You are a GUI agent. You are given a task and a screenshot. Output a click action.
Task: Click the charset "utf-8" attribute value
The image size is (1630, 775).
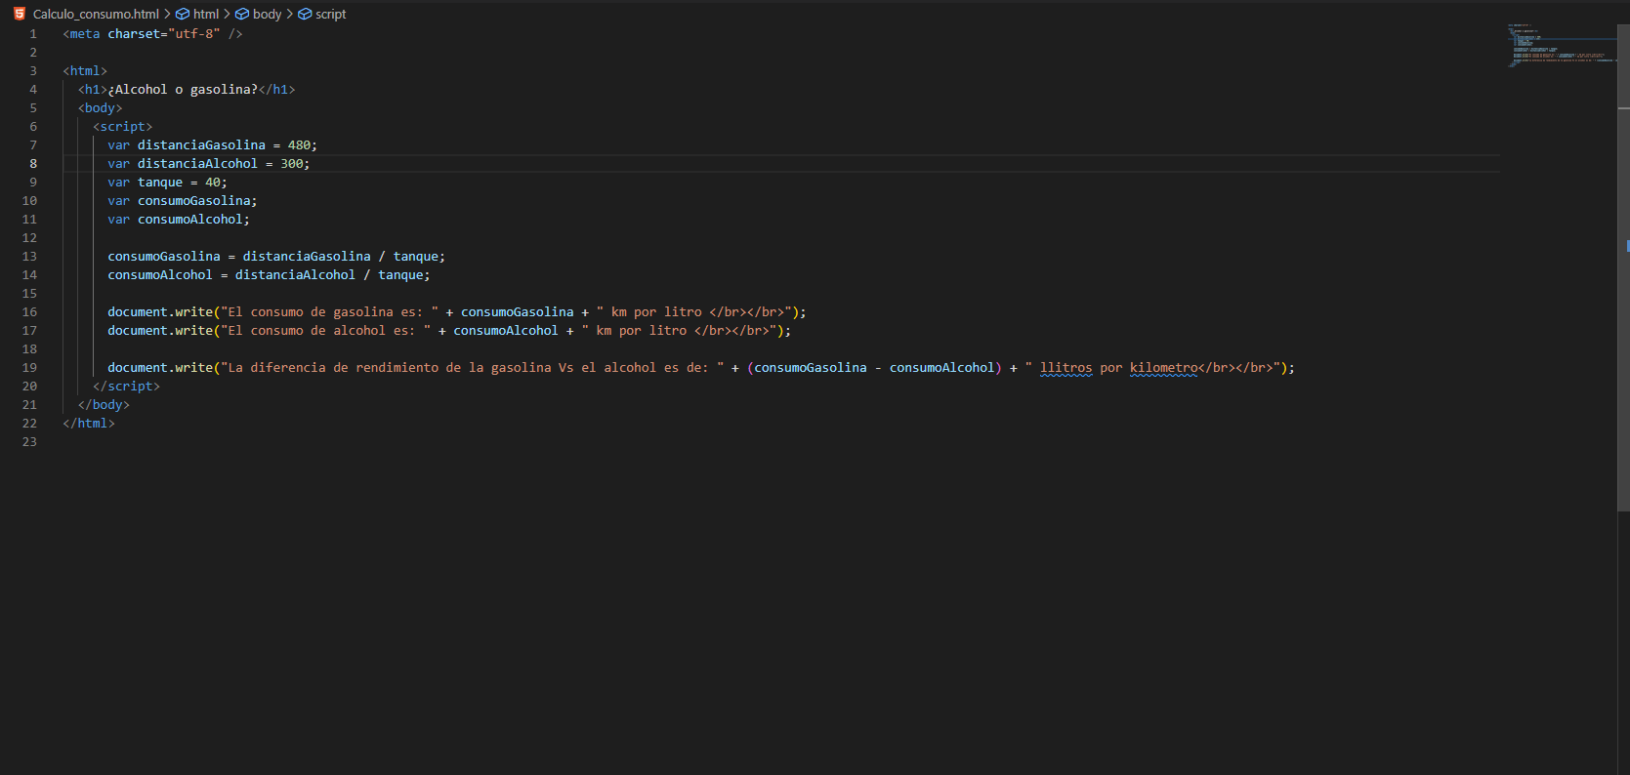click(x=193, y=34)
